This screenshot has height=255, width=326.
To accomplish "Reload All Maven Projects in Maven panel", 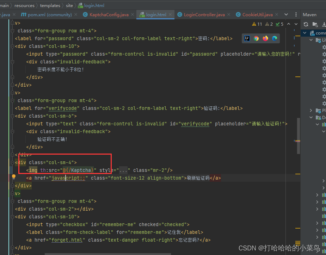I will [306, 25].
